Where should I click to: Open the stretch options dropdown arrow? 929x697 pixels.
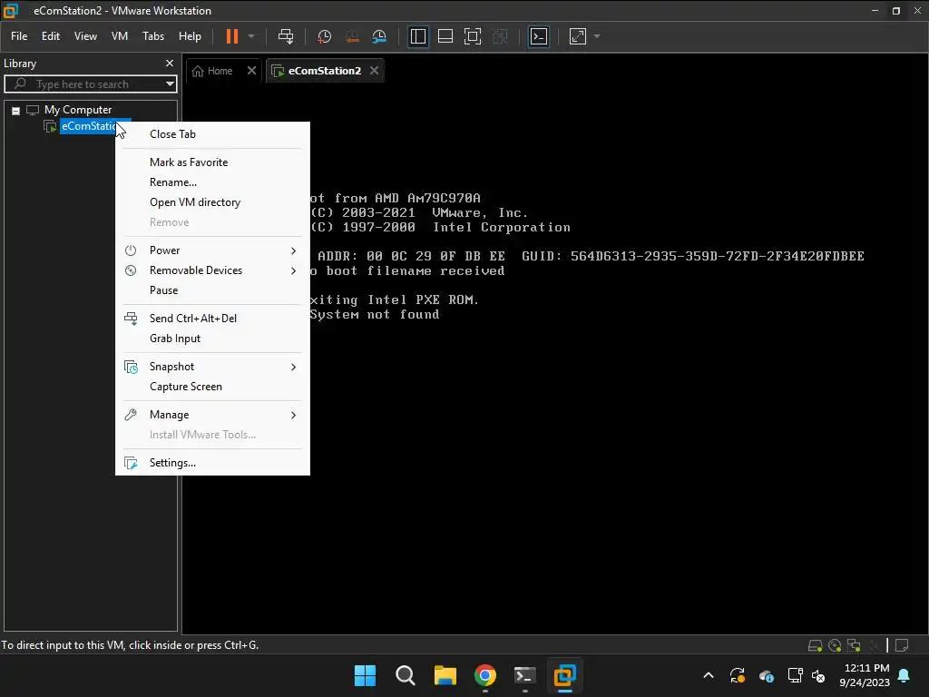tap(597, 36)
